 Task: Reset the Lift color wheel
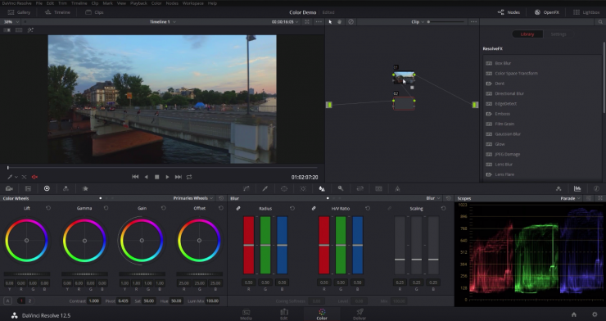click(x=48, y=208)
